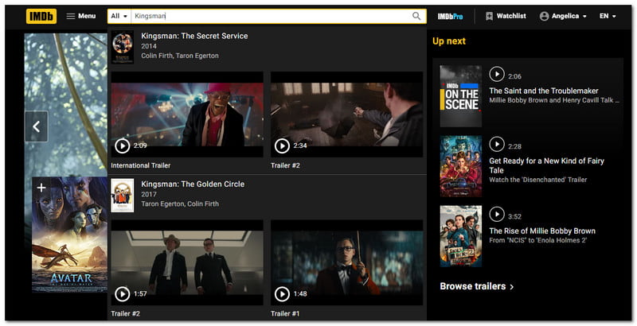
Task: Open the Disenchanted poster thumbnail
Action: tap(461, 166)
